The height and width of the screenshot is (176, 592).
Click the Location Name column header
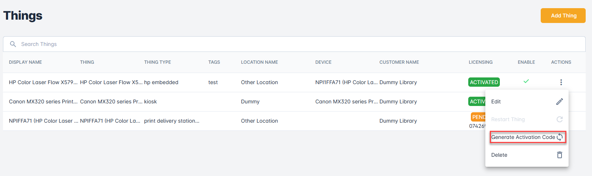point(259,62)
